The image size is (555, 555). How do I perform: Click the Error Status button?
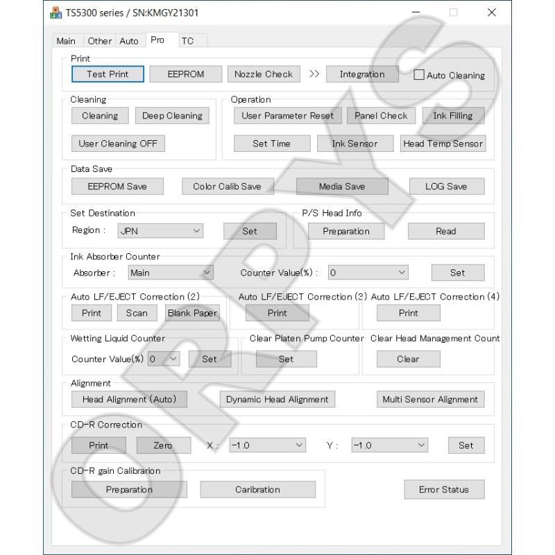(x=444, y=489)
